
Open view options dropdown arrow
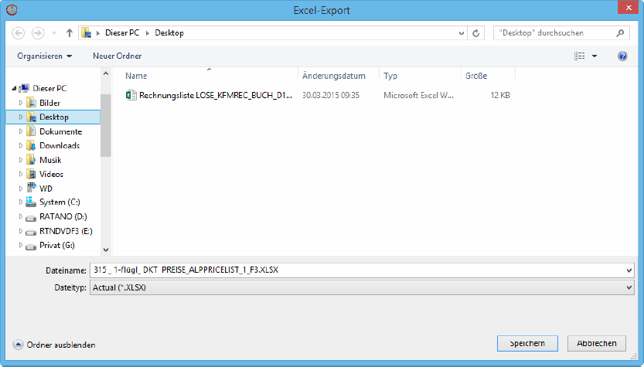595,56
